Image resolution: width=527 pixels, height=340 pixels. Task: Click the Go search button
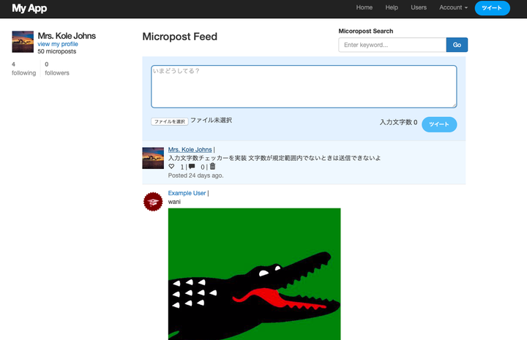[x=457, y=45]
